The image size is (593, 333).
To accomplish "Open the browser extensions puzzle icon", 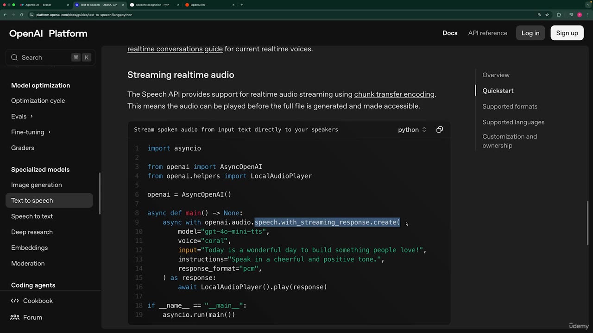I will click(559, 15).
